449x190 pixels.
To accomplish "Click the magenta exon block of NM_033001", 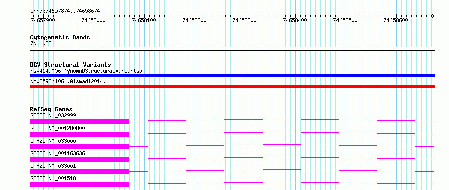I will (80, 172).
